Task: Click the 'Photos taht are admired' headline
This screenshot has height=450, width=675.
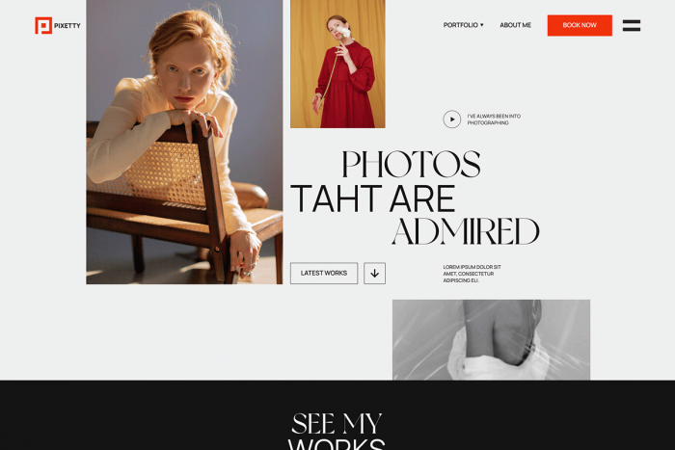Action: pyautogui.click(x=415, y=198)
